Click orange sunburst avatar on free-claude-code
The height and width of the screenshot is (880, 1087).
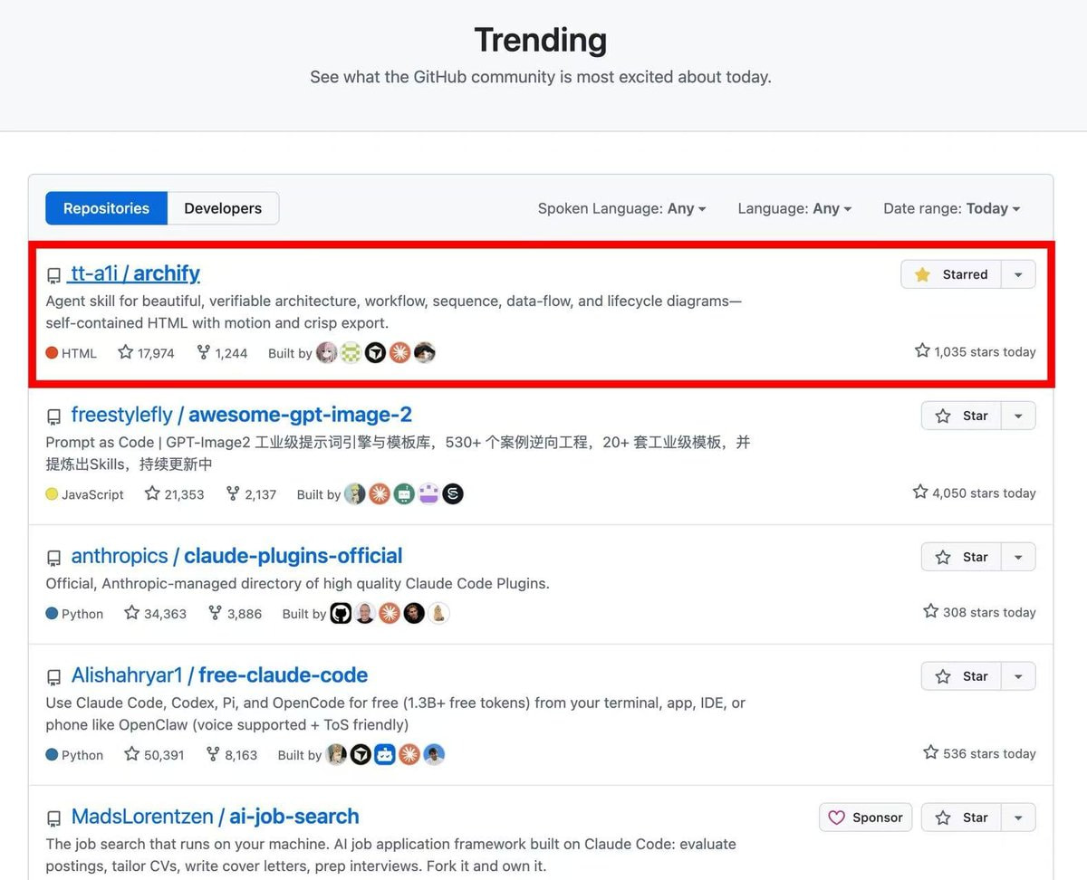pyautogui.click(x=409, y=754)
